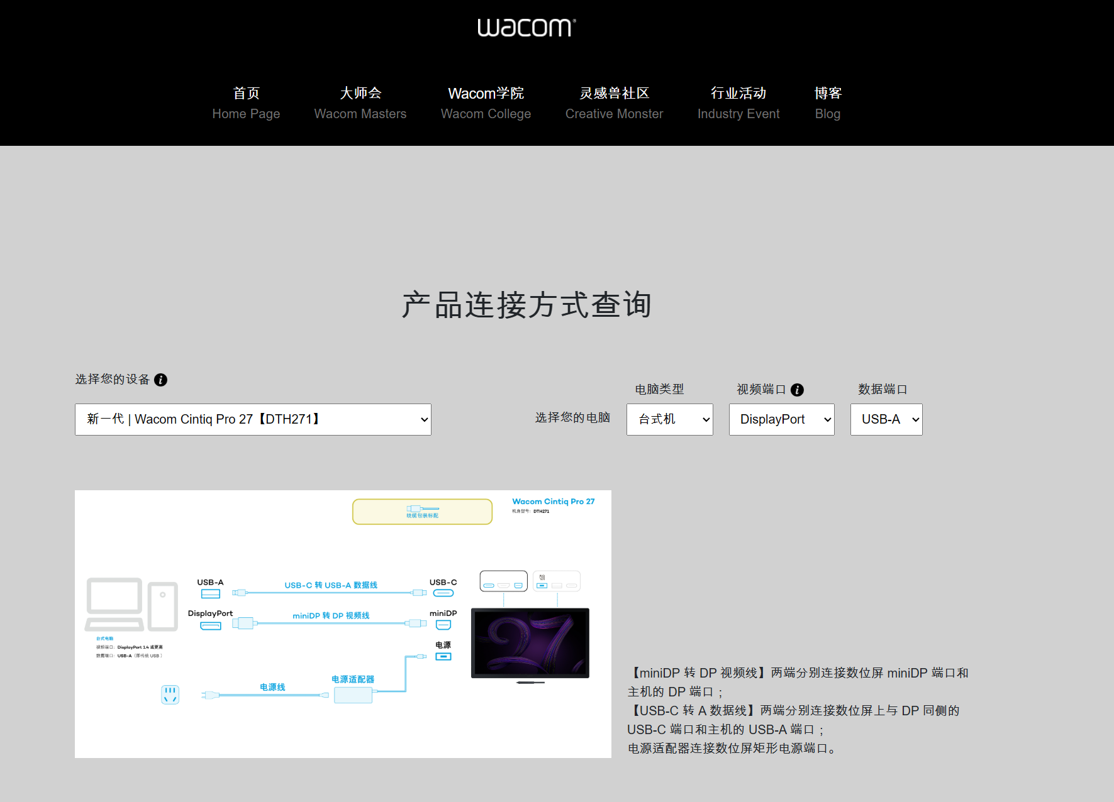Click the miniDP port icon near display
The image size is (1114, 802).
[x=443, y=625]
